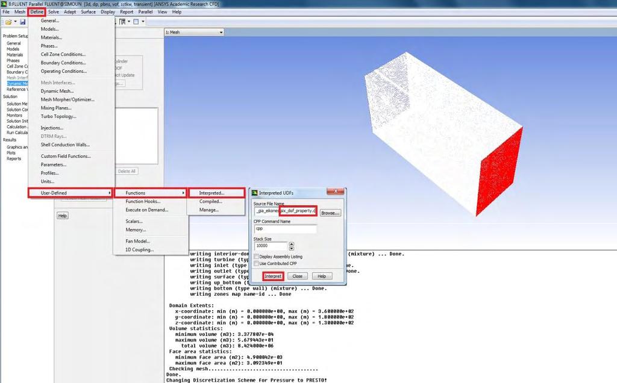Choose Function Hooks... submenu entry
This screenshot has height=383, width=617.
(142, 201)
